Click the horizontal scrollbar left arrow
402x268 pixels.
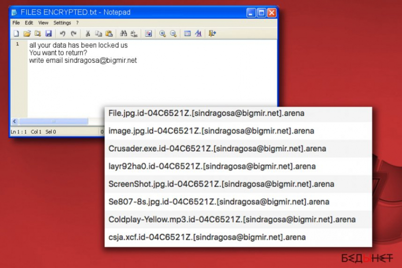point(14,121)
